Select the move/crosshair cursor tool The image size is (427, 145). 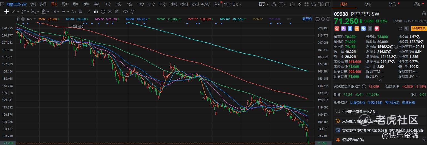(x=6, y=12)
